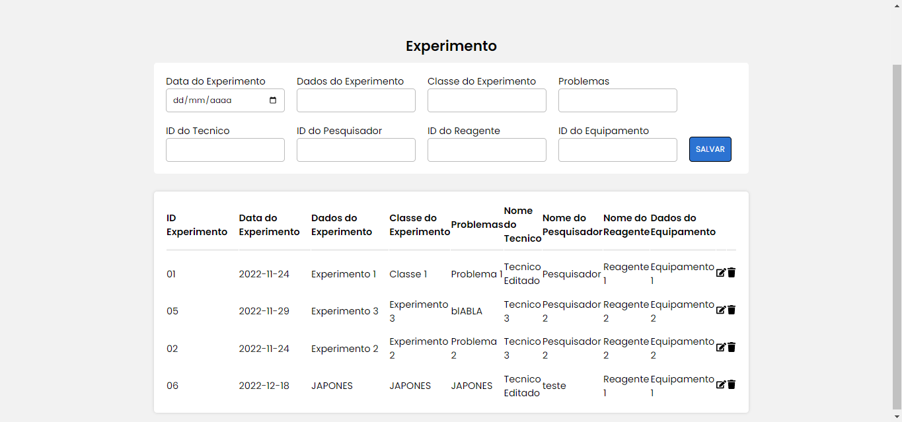Select the Classe do Experimento input
This screenshot has width=902, height=422.
click(x=486, y=100)
